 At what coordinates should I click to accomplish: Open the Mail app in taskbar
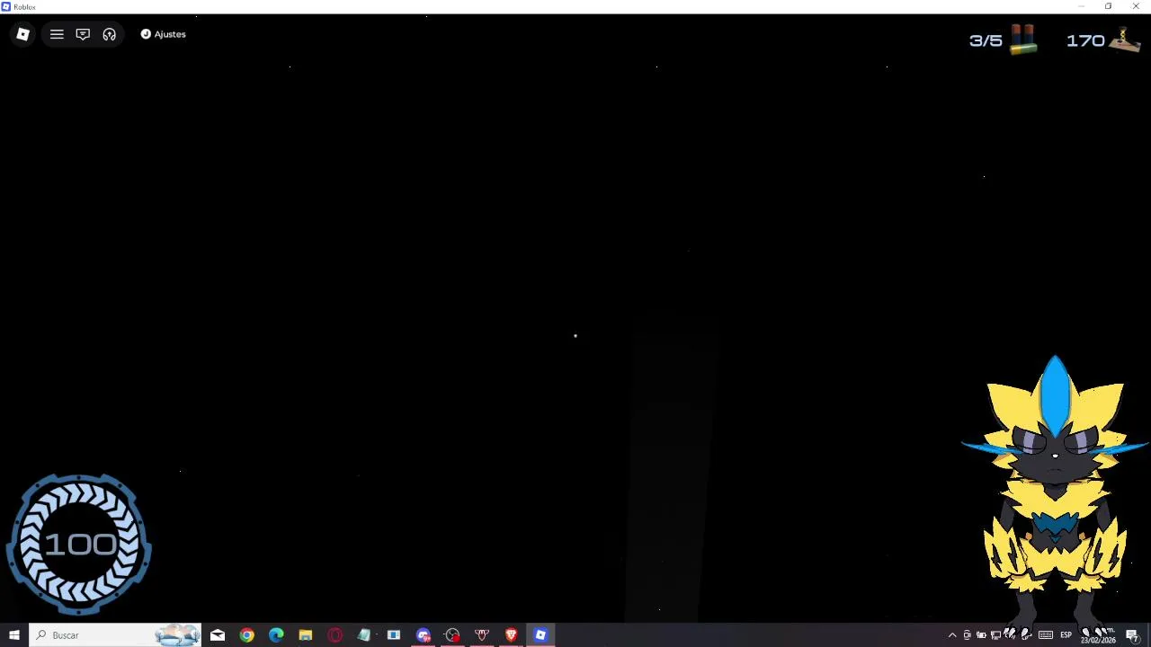coord(218,635)
